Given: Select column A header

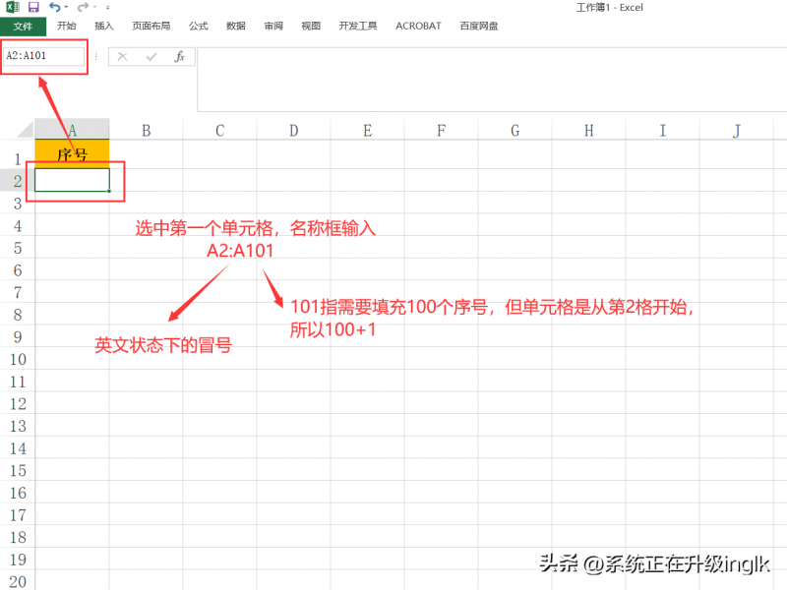Looking at the screenshot, I should 72,130.
